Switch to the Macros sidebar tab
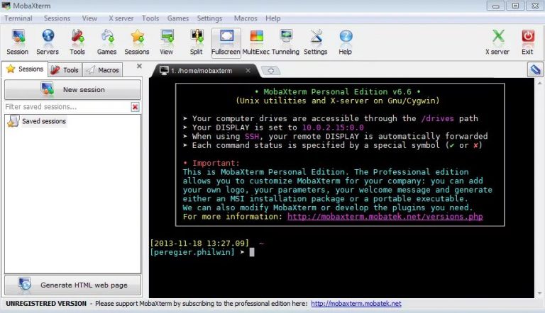545x313 pixels. 103,70
